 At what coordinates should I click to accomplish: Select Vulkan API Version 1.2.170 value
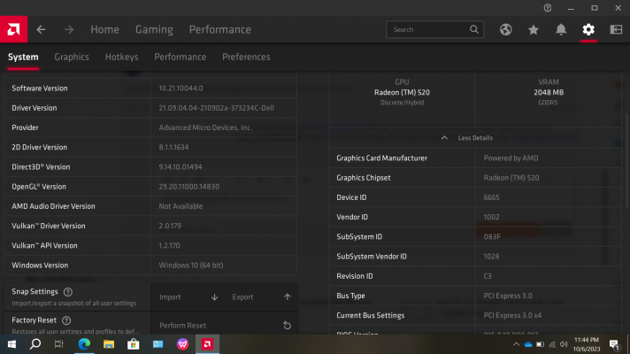point(169,245)
